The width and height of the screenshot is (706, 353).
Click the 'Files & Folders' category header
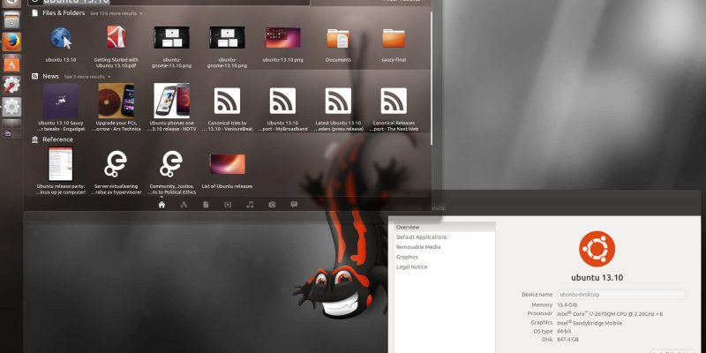click(64, 13)
